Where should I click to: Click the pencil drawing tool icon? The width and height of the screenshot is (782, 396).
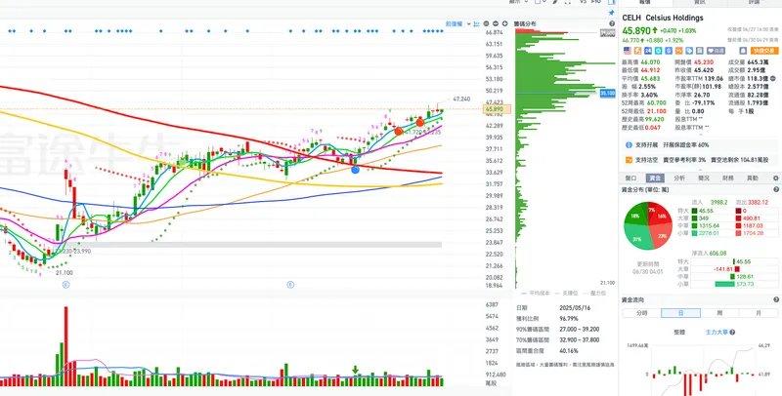pos(554,2)
